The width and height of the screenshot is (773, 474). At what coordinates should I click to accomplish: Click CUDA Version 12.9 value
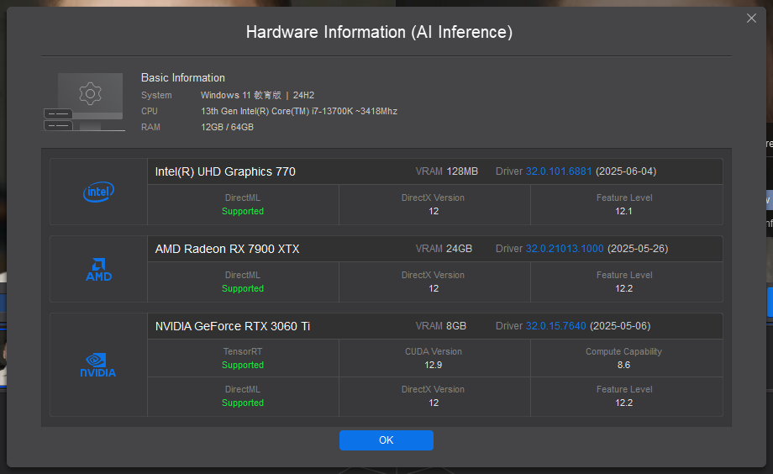(x=434, y=365)
